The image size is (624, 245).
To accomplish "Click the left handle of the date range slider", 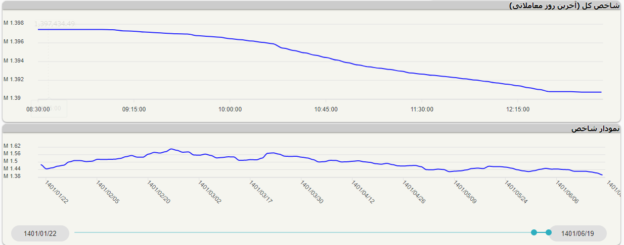I will click(534, 232).
